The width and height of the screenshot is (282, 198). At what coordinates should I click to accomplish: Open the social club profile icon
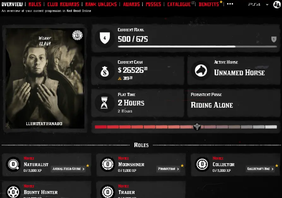(x=277, y=4)
